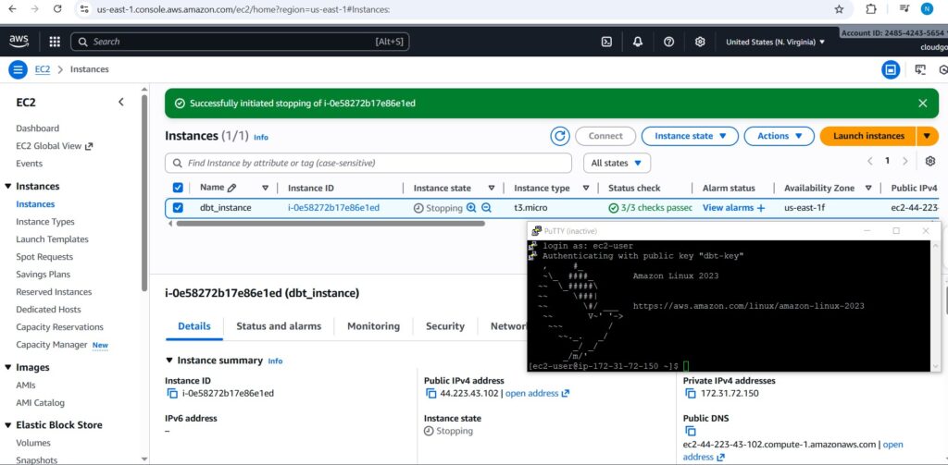
Task: Open table preferences gear icon
Action: coord(930,161)
